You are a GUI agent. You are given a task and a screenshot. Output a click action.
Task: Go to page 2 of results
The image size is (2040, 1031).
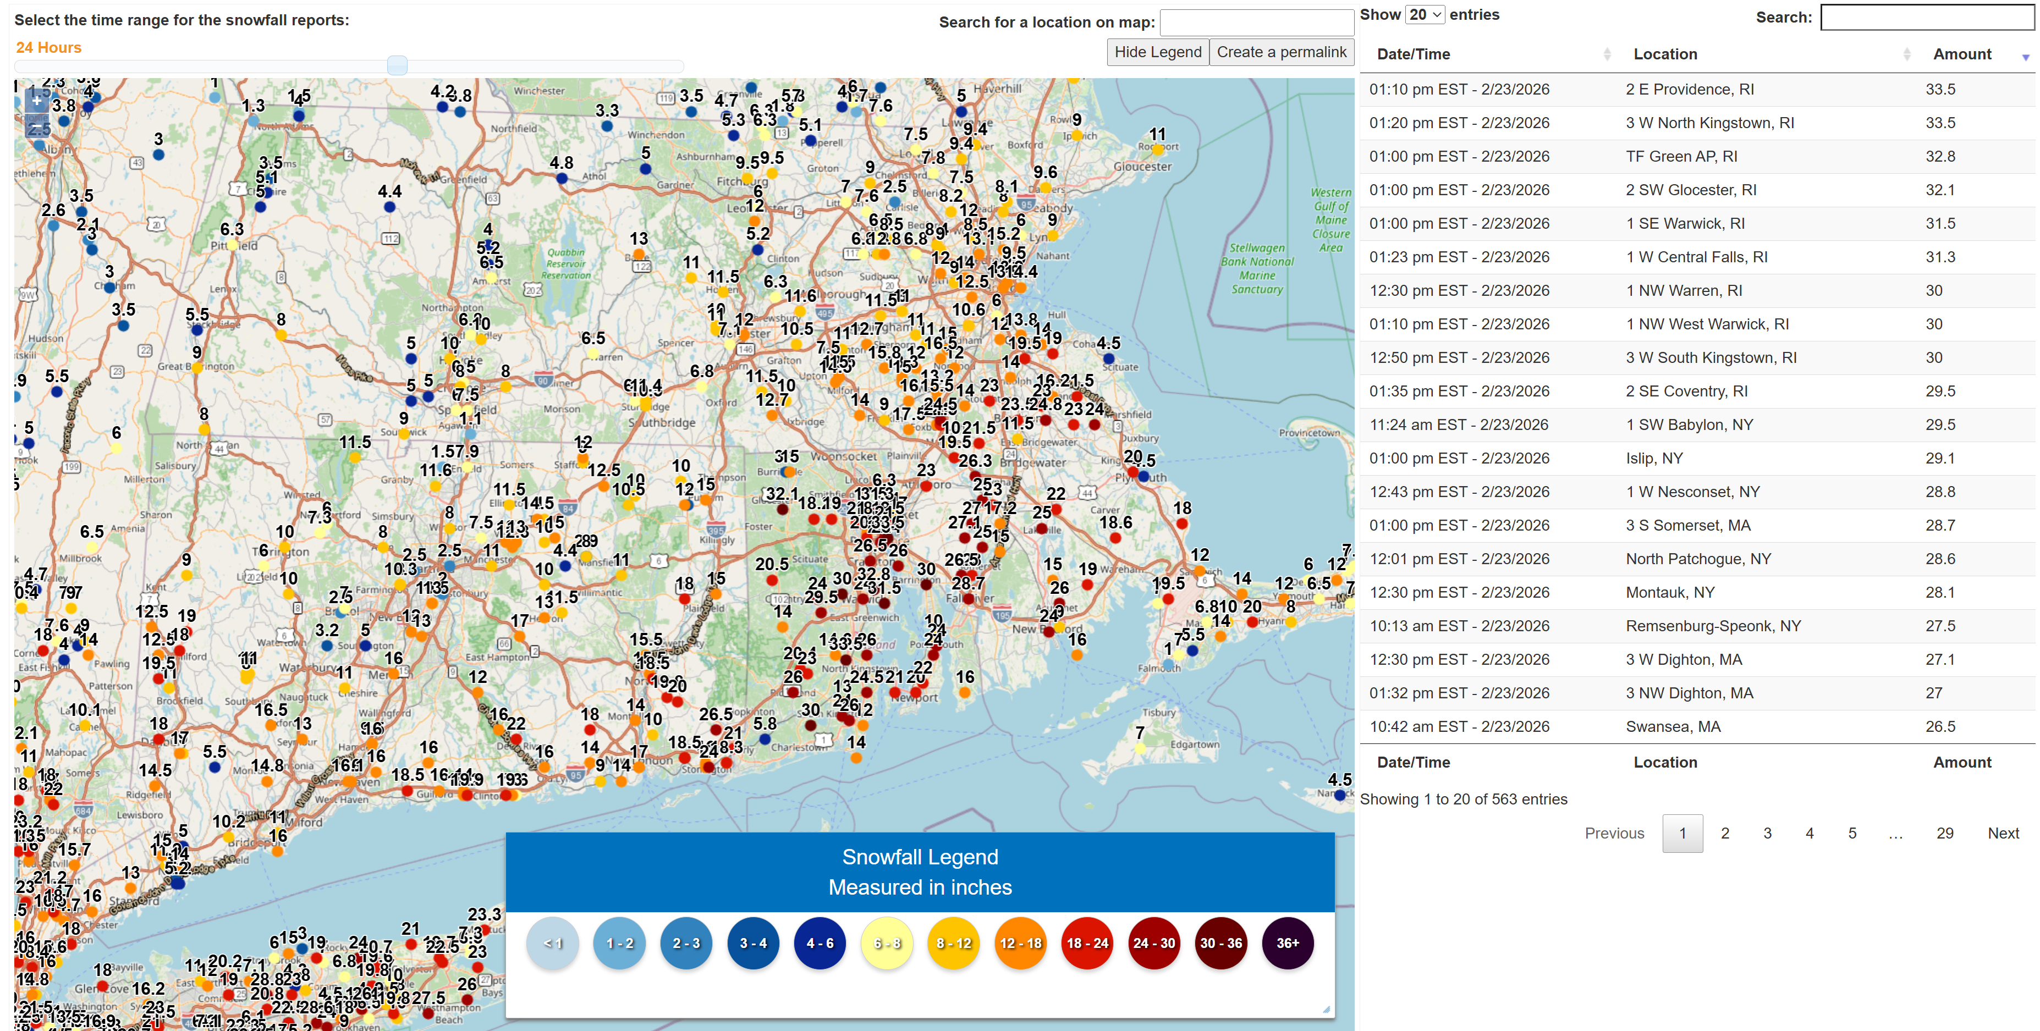[x=1725, y=833]
